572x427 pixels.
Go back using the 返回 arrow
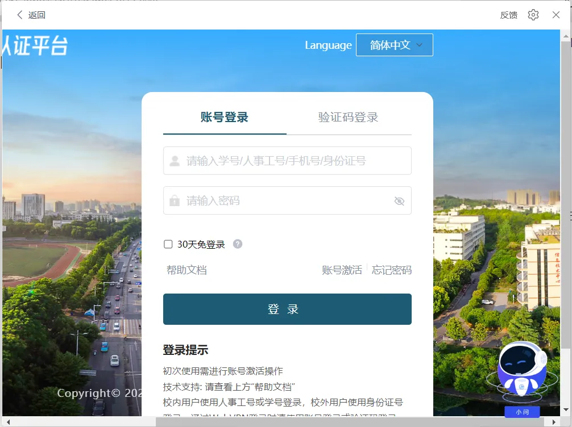pyautogui.click(x=31, y=15)
